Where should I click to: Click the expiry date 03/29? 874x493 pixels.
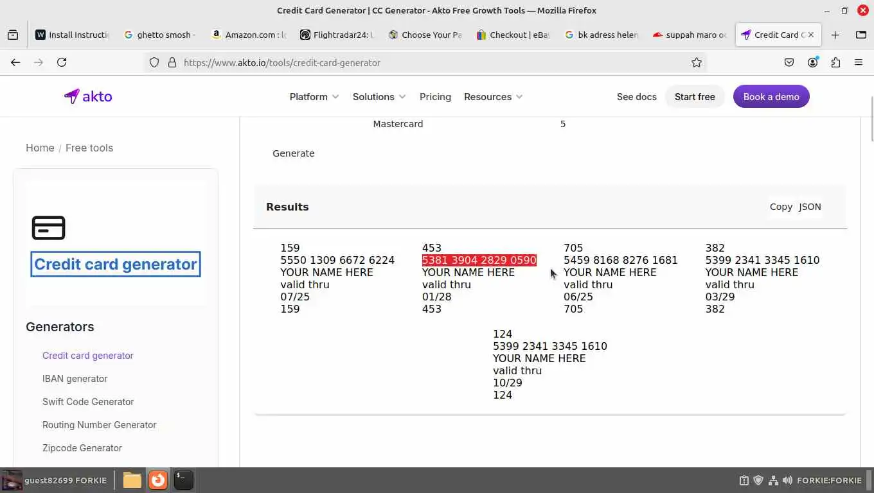click(x=720, y=297)
